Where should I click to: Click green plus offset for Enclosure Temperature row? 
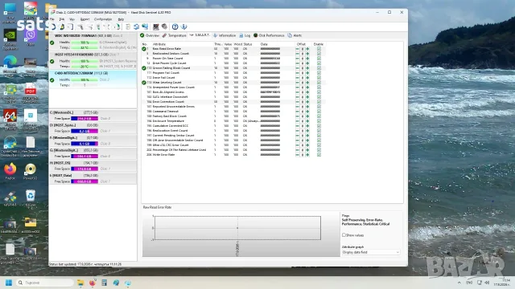pyautogui.click(x=307, y=121)
